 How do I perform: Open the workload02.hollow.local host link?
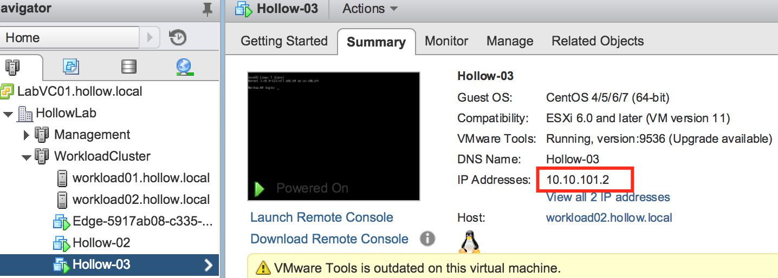[x=609, y=217]
